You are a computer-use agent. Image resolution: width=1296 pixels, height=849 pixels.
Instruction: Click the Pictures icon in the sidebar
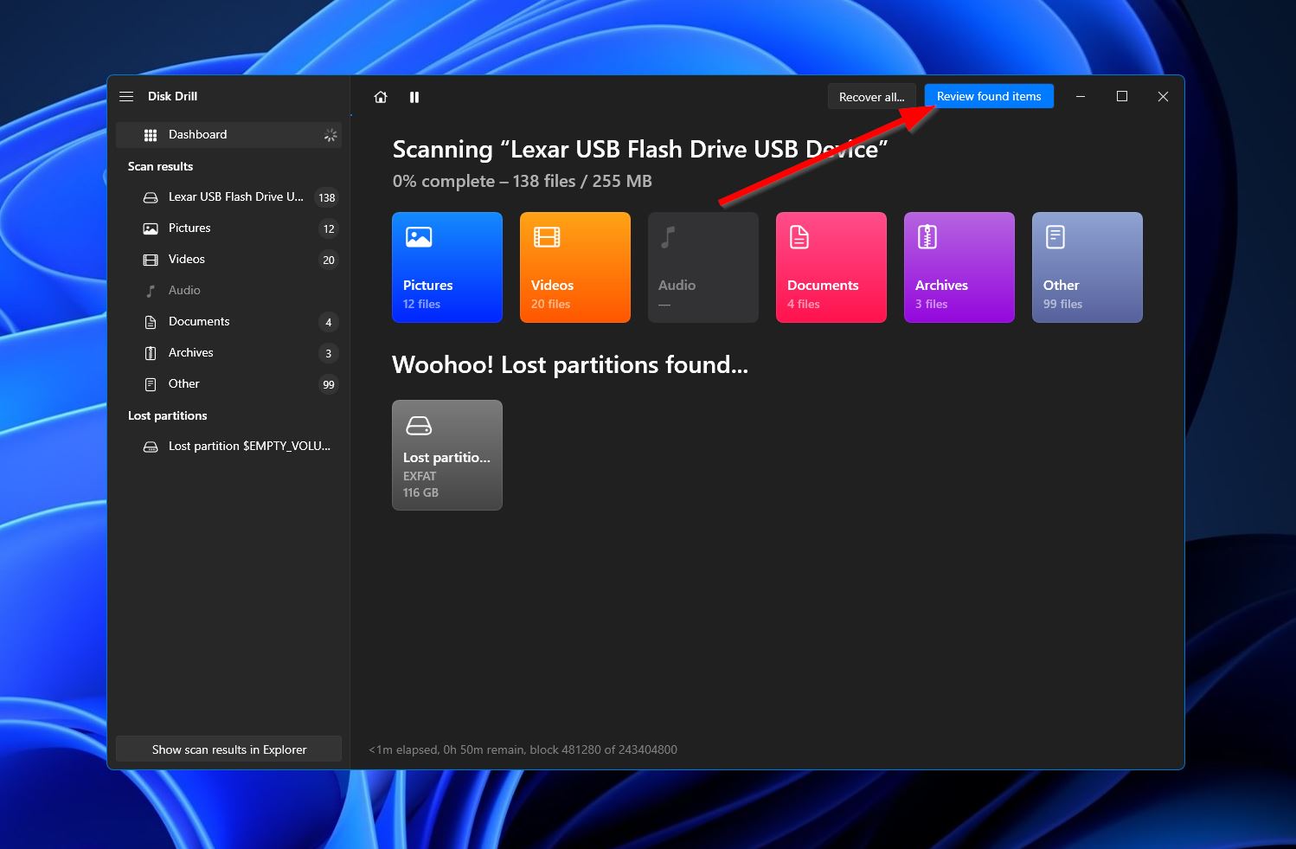point(151,228)
